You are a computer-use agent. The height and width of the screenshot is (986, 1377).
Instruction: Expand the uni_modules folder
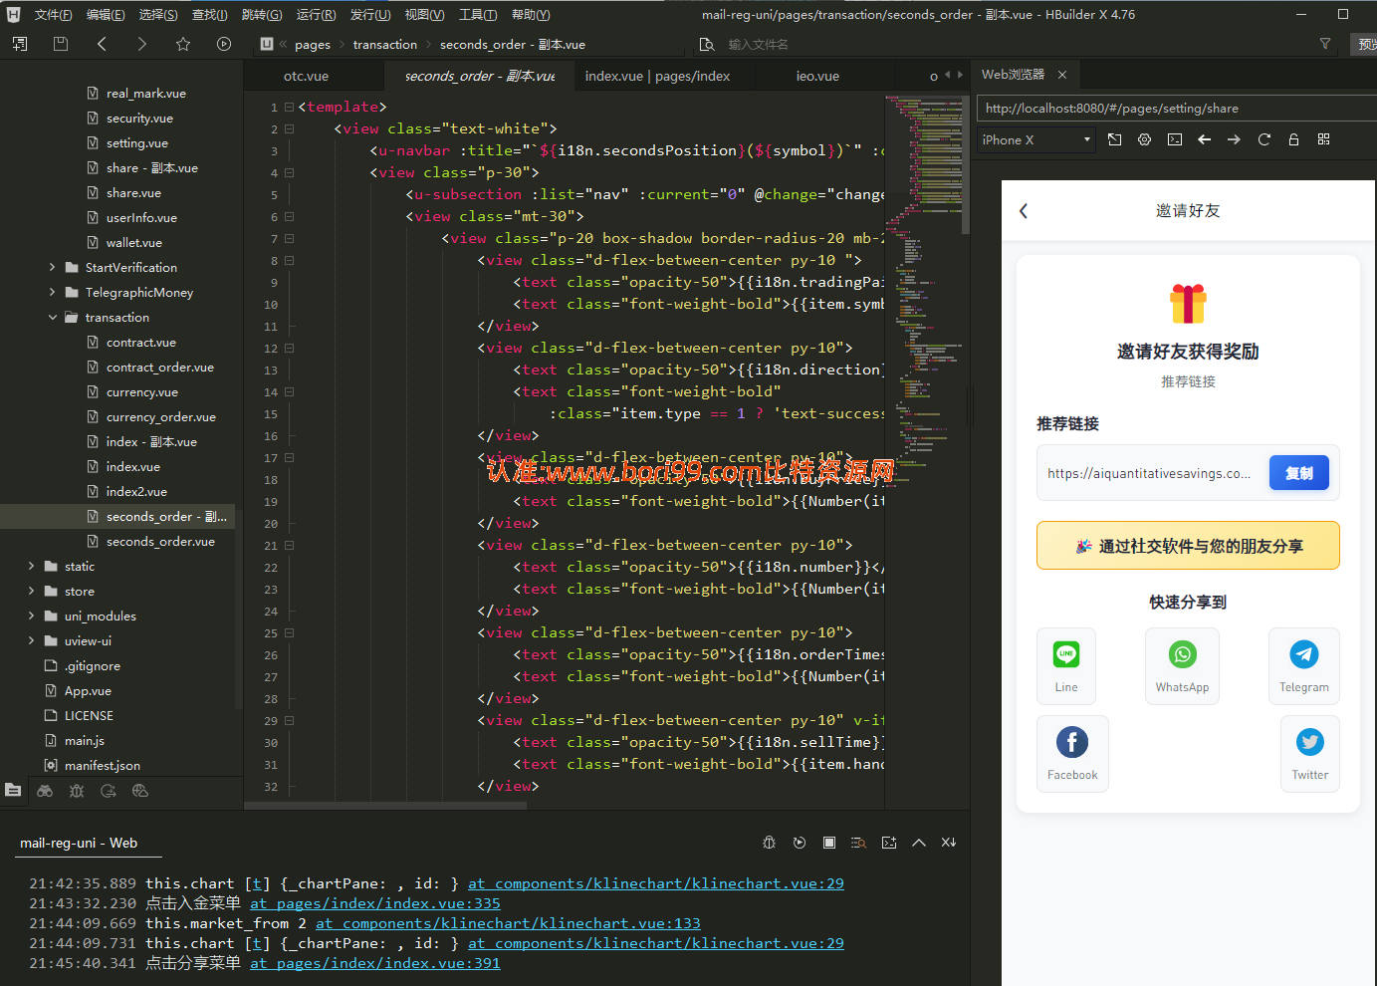[x=31, y=616]
